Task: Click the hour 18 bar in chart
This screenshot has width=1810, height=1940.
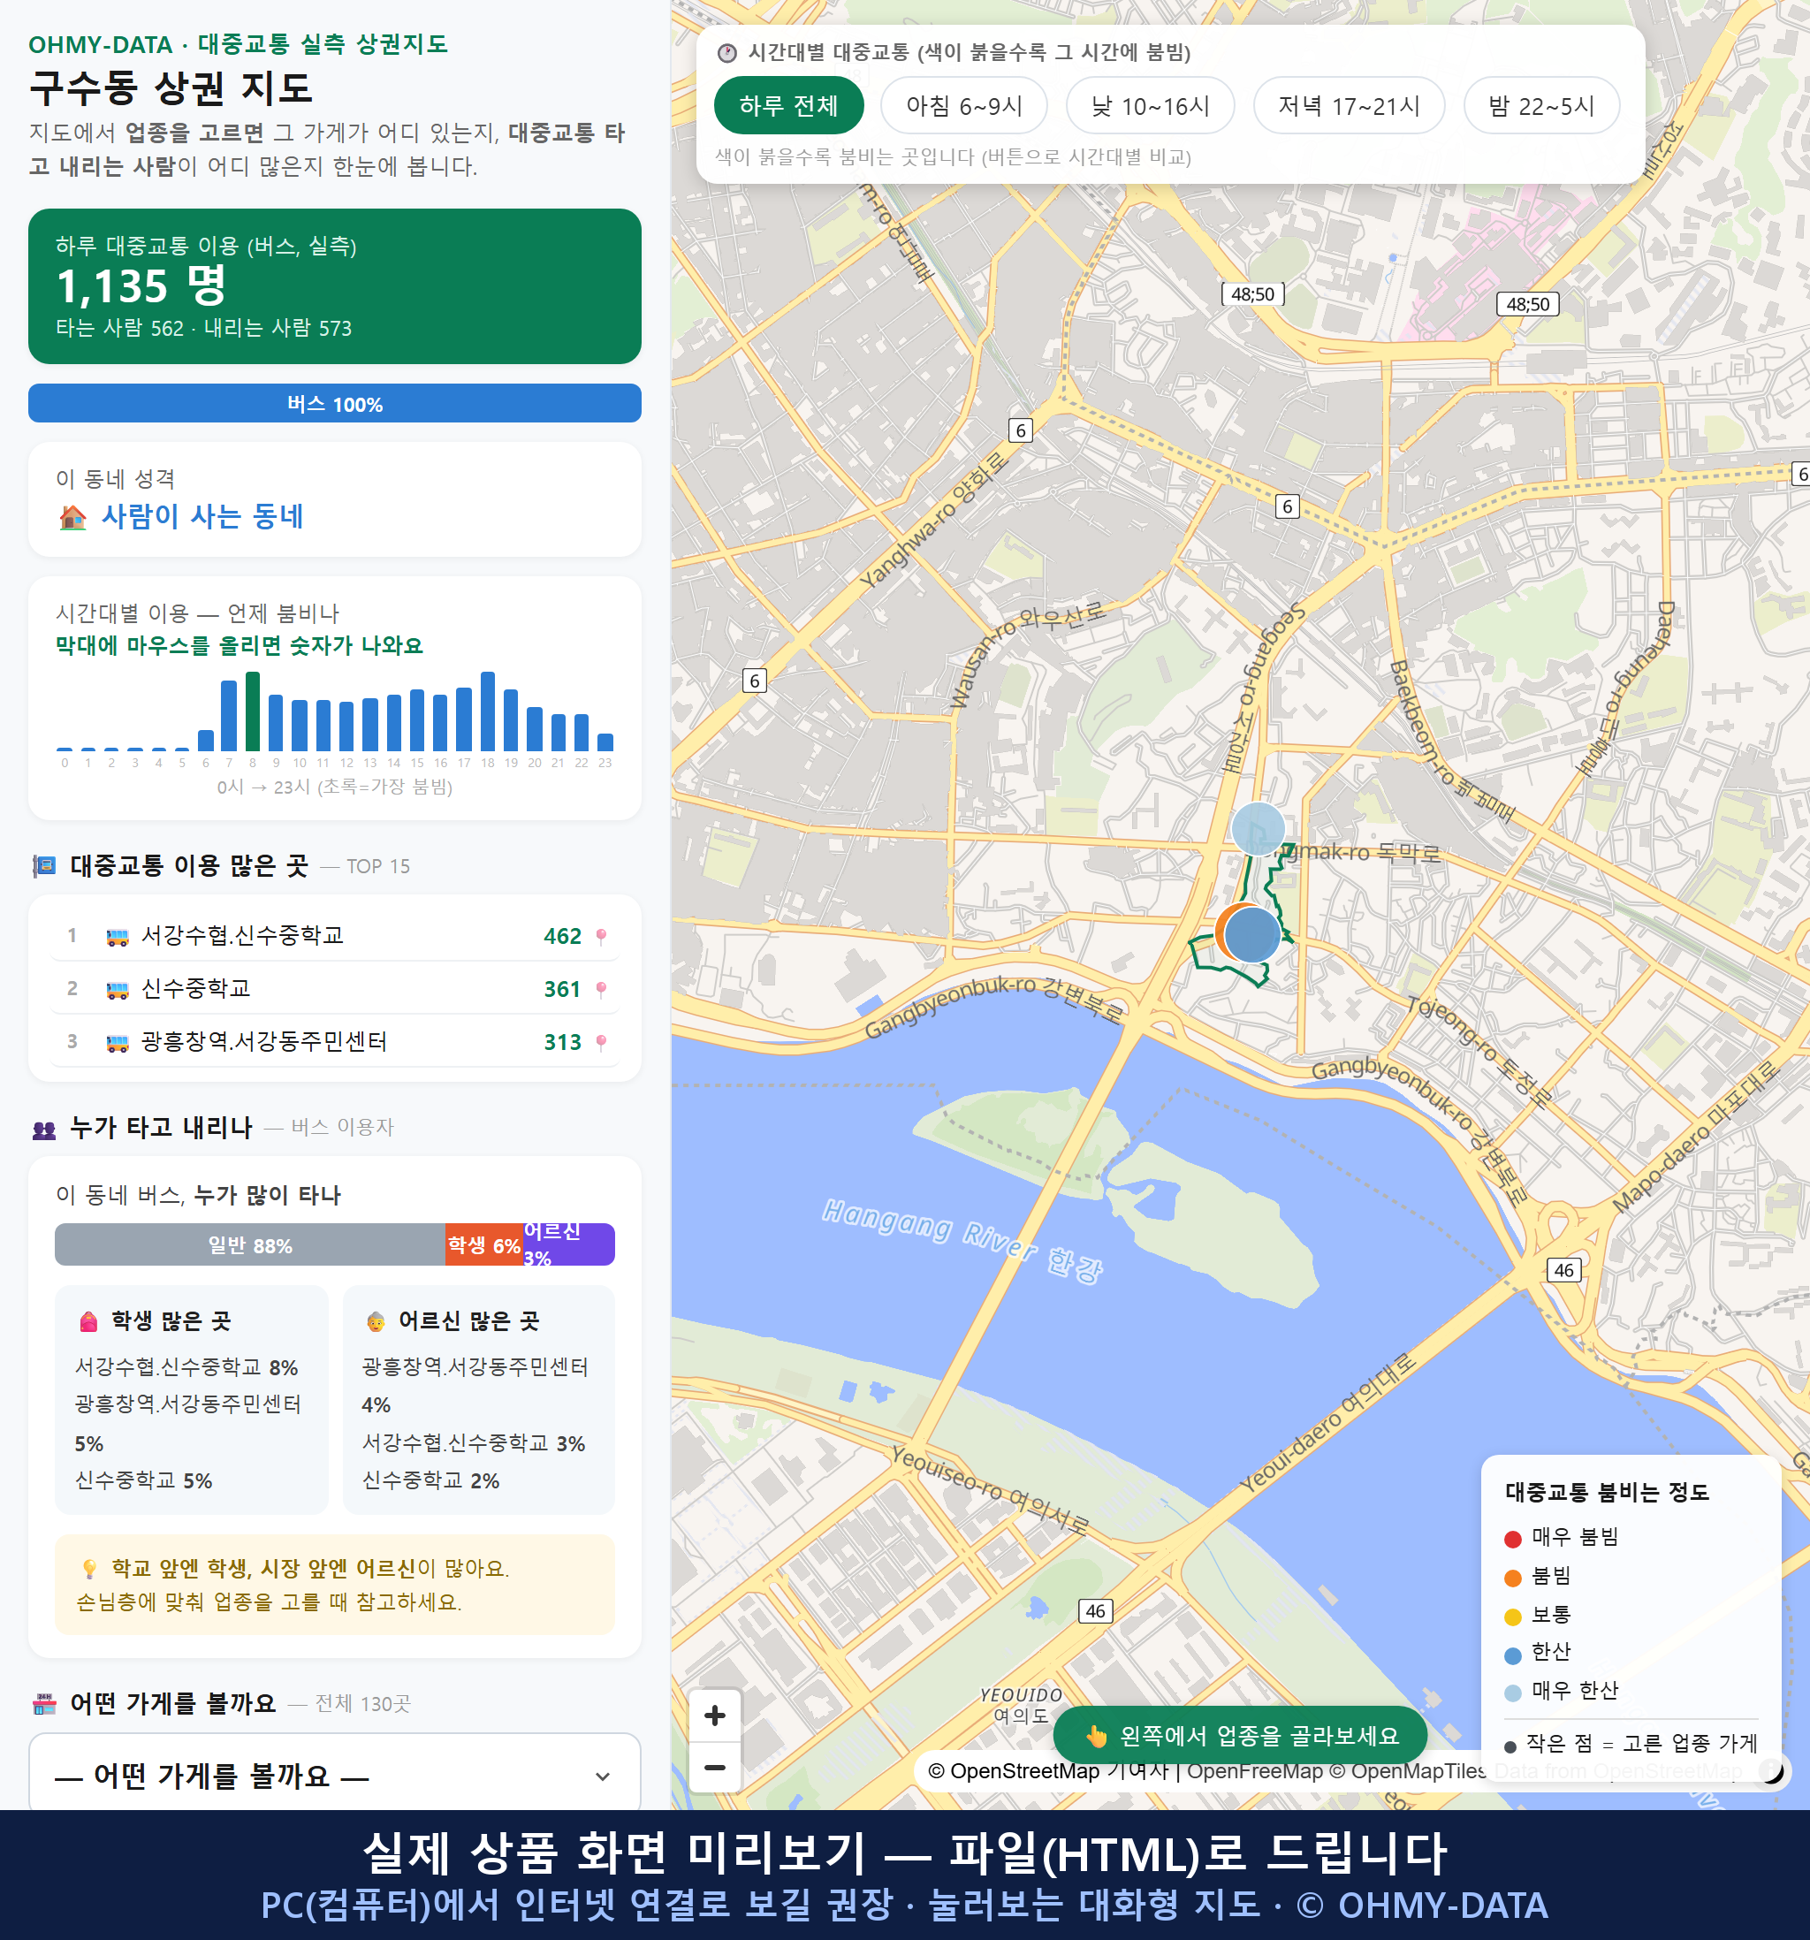Action: 488,711
